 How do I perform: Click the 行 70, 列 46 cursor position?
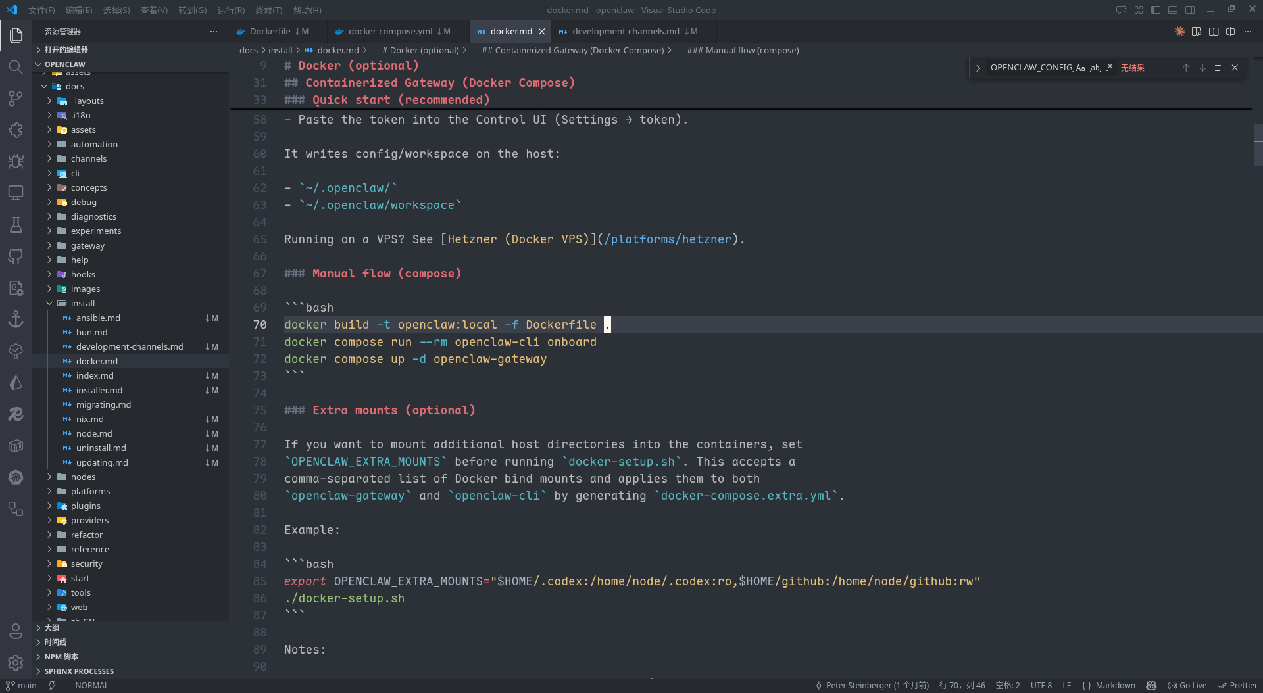[x=962, y=685]
